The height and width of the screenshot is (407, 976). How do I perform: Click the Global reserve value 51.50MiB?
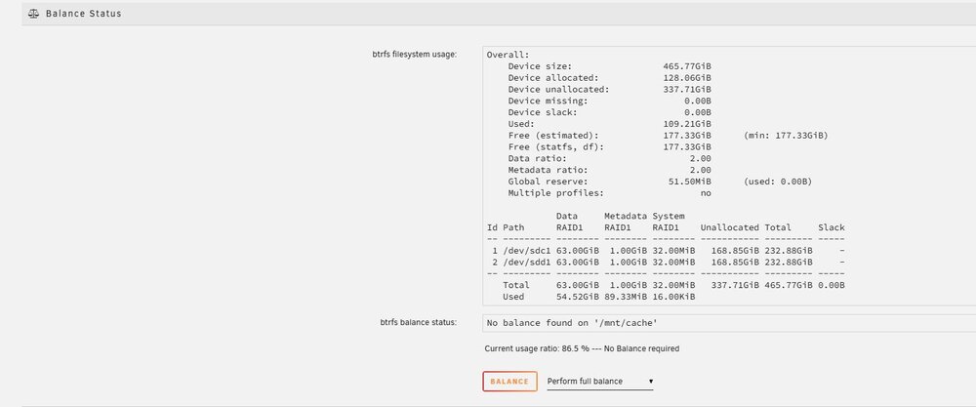(690, 182)
